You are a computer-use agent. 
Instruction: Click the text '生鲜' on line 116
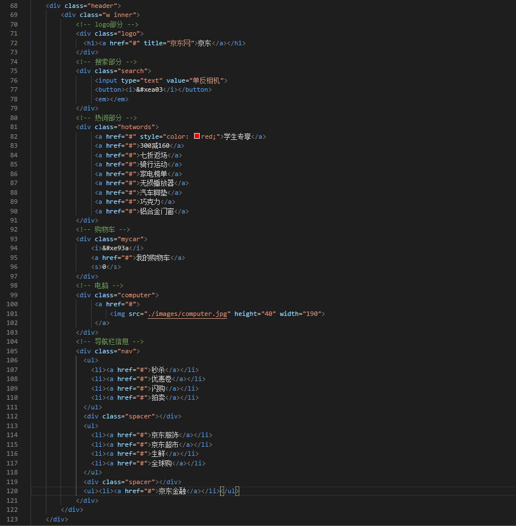click(x=158, y=454)
